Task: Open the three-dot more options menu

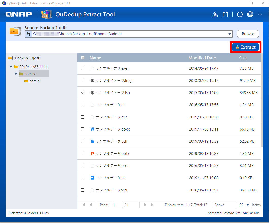Action: pyautogui.click(x=260, y=14)
